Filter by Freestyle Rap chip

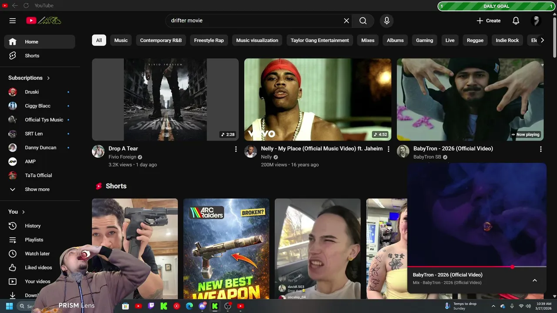(x=209, y=40)
